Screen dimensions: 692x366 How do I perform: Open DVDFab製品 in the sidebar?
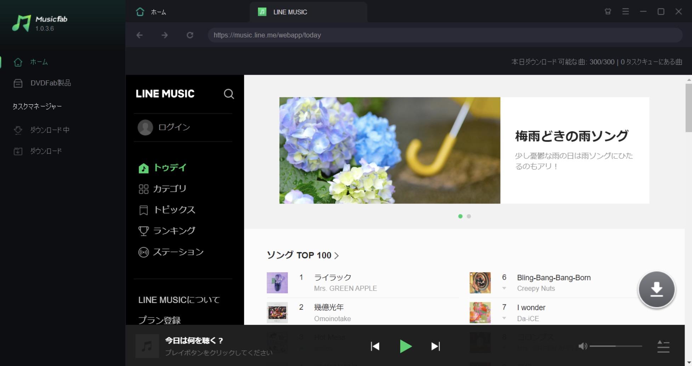click(42, 83)
